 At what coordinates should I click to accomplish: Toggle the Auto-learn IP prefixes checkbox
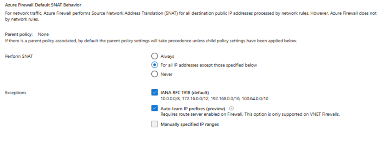click(x=154, y=108)
